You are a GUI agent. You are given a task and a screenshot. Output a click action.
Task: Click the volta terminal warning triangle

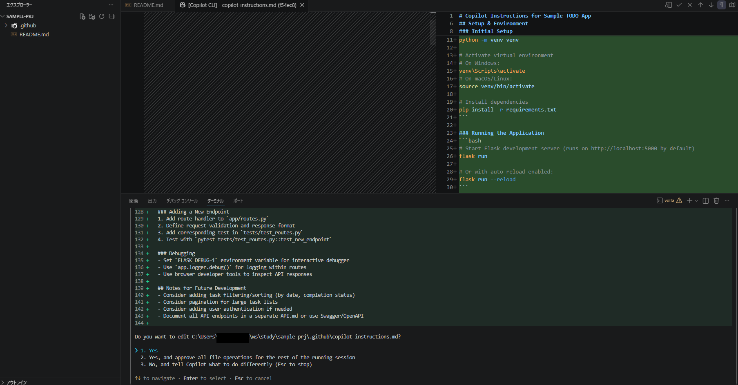point(679,200)
